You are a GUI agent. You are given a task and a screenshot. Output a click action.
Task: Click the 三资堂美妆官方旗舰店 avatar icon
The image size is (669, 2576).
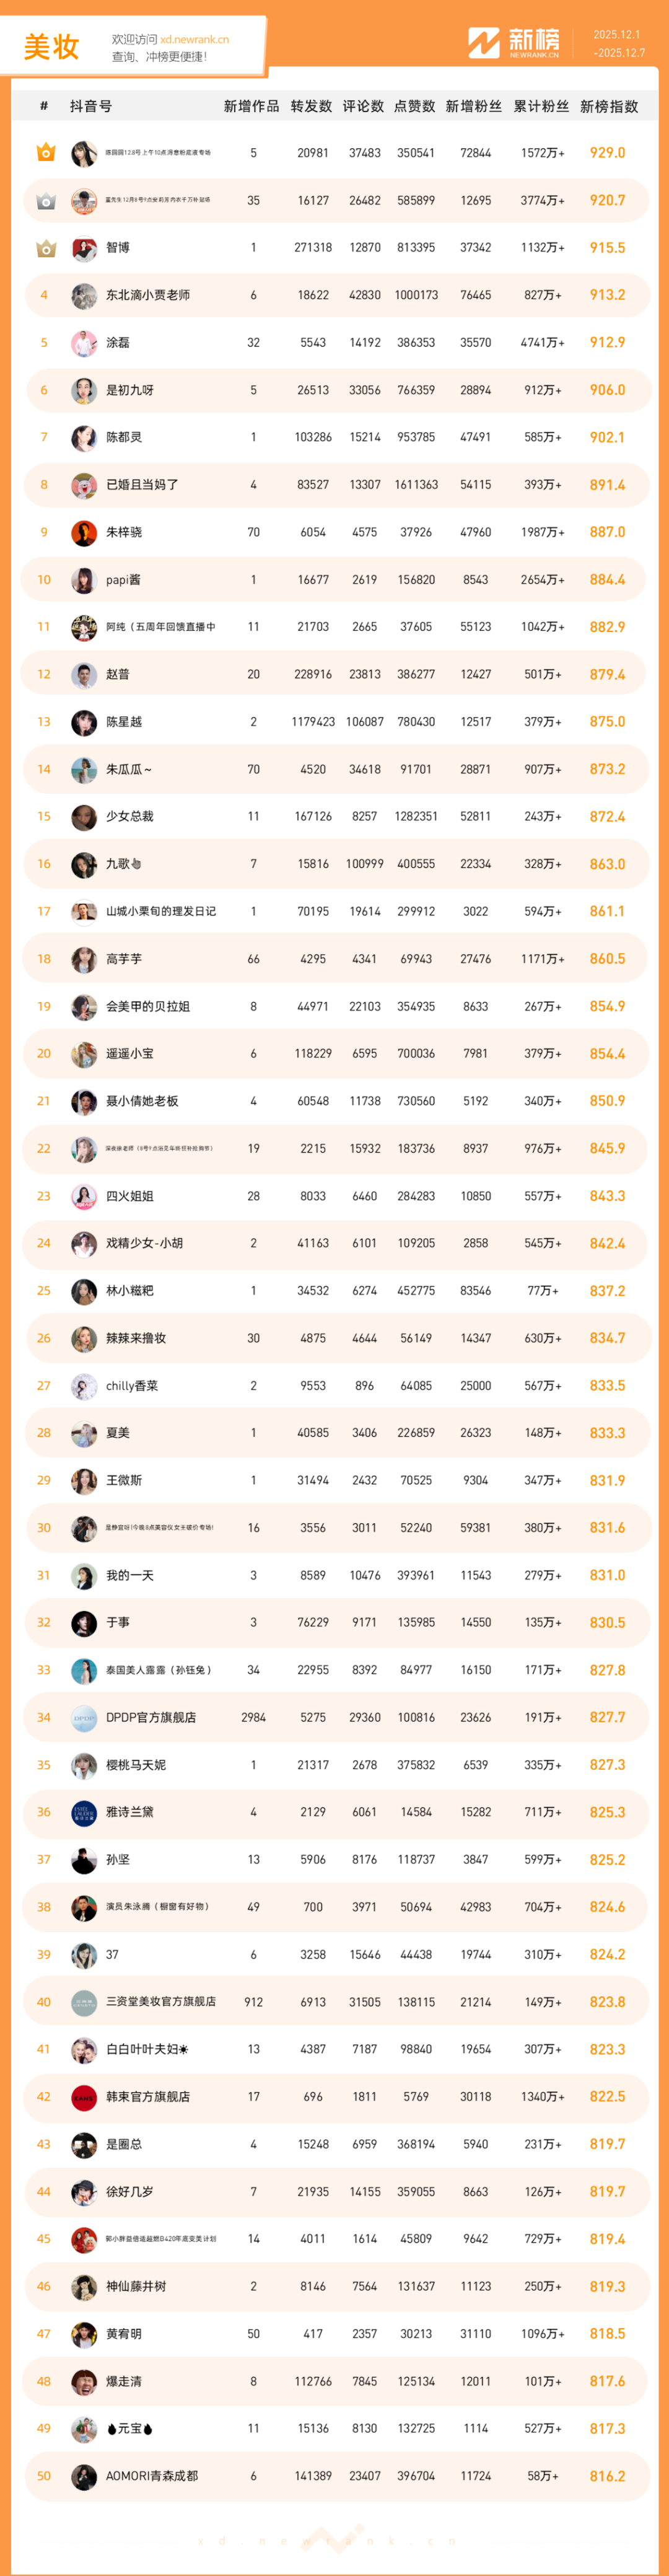tap(84, 2002)
